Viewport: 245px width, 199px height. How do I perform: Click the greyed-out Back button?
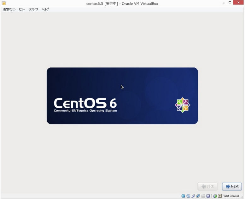point(207,186)
